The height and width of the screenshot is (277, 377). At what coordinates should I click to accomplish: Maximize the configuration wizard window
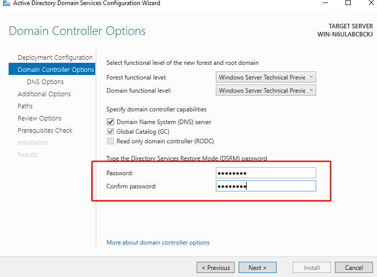click(348, 3)
